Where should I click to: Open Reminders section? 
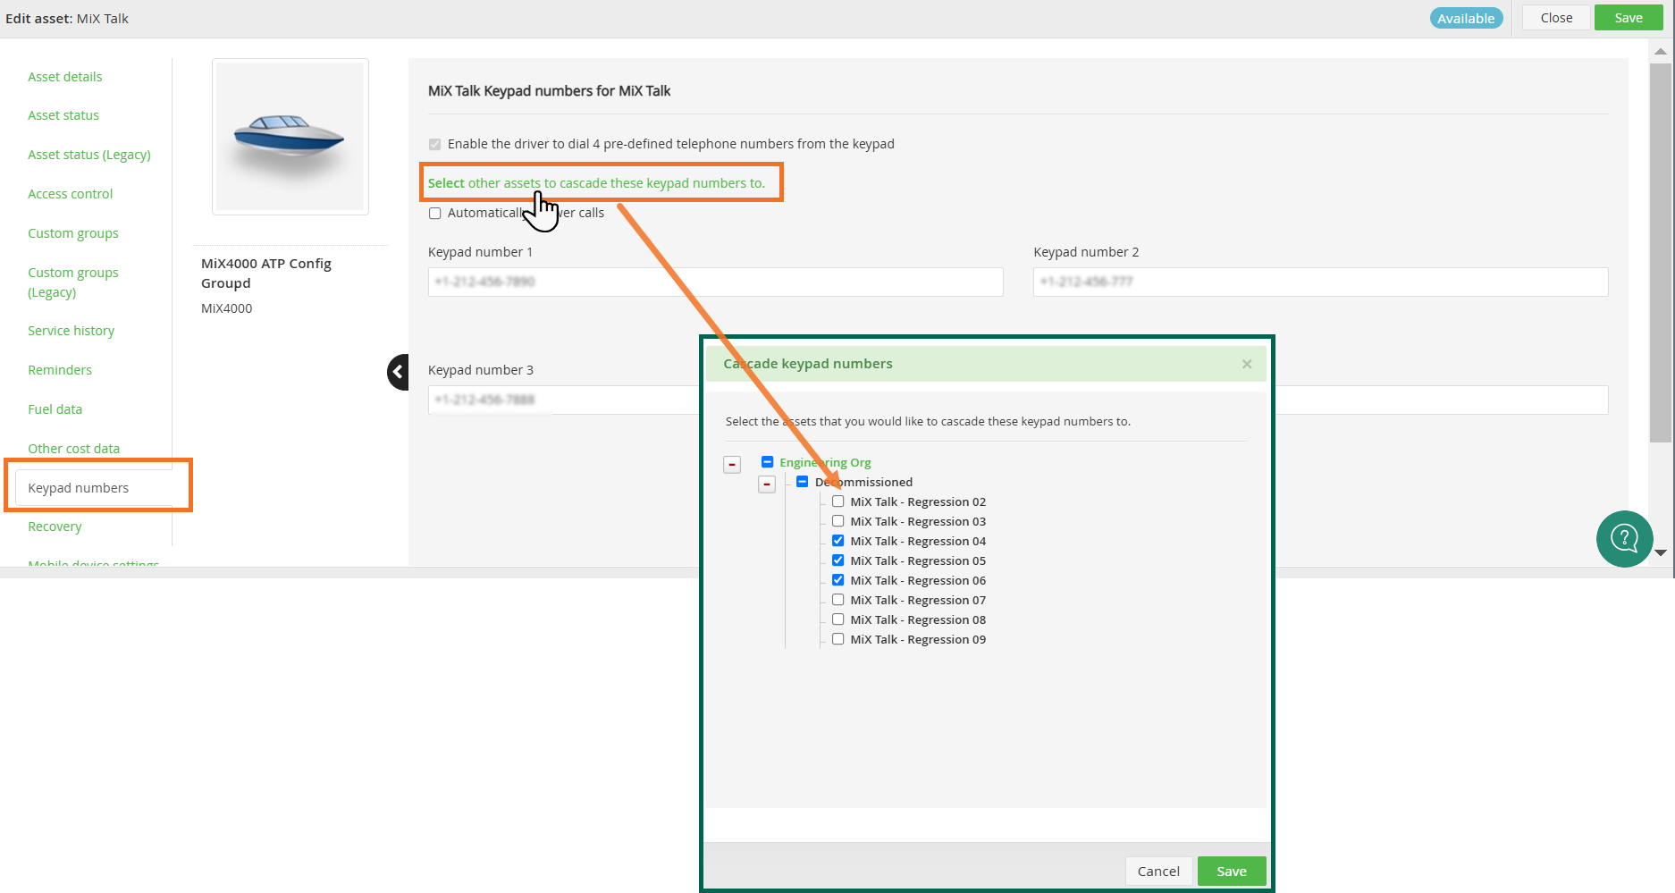60,370
